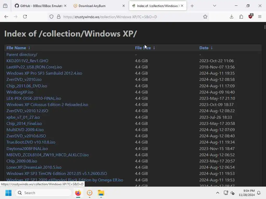Click Windows XP Colossus Edition 2 Reloaded.iso
This screenshot has width=266, height=199.
[x=47, y=105]
